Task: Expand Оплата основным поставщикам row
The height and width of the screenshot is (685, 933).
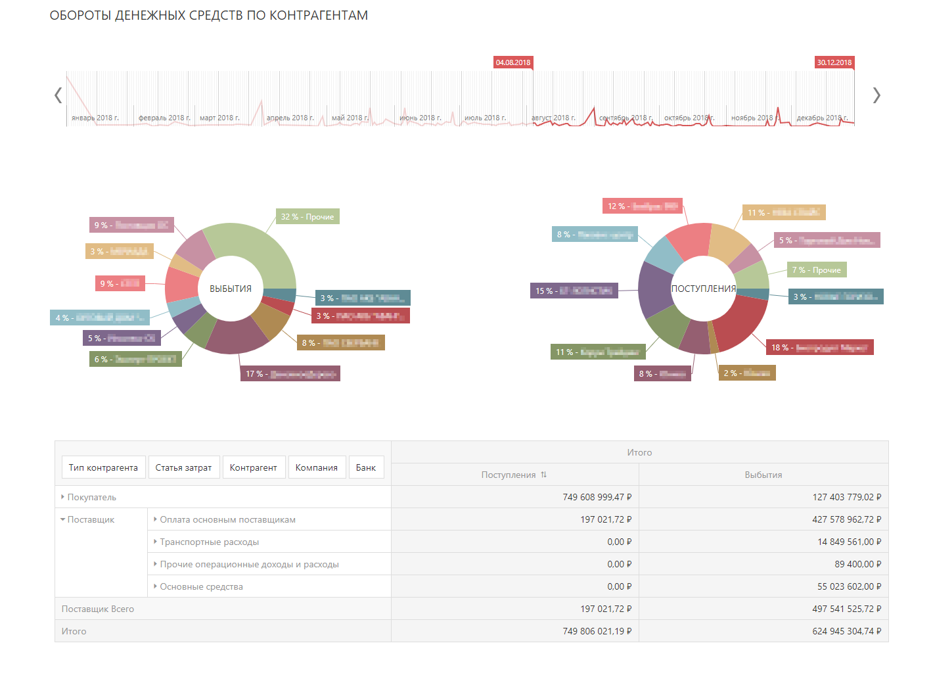Action: pos(156,519)
